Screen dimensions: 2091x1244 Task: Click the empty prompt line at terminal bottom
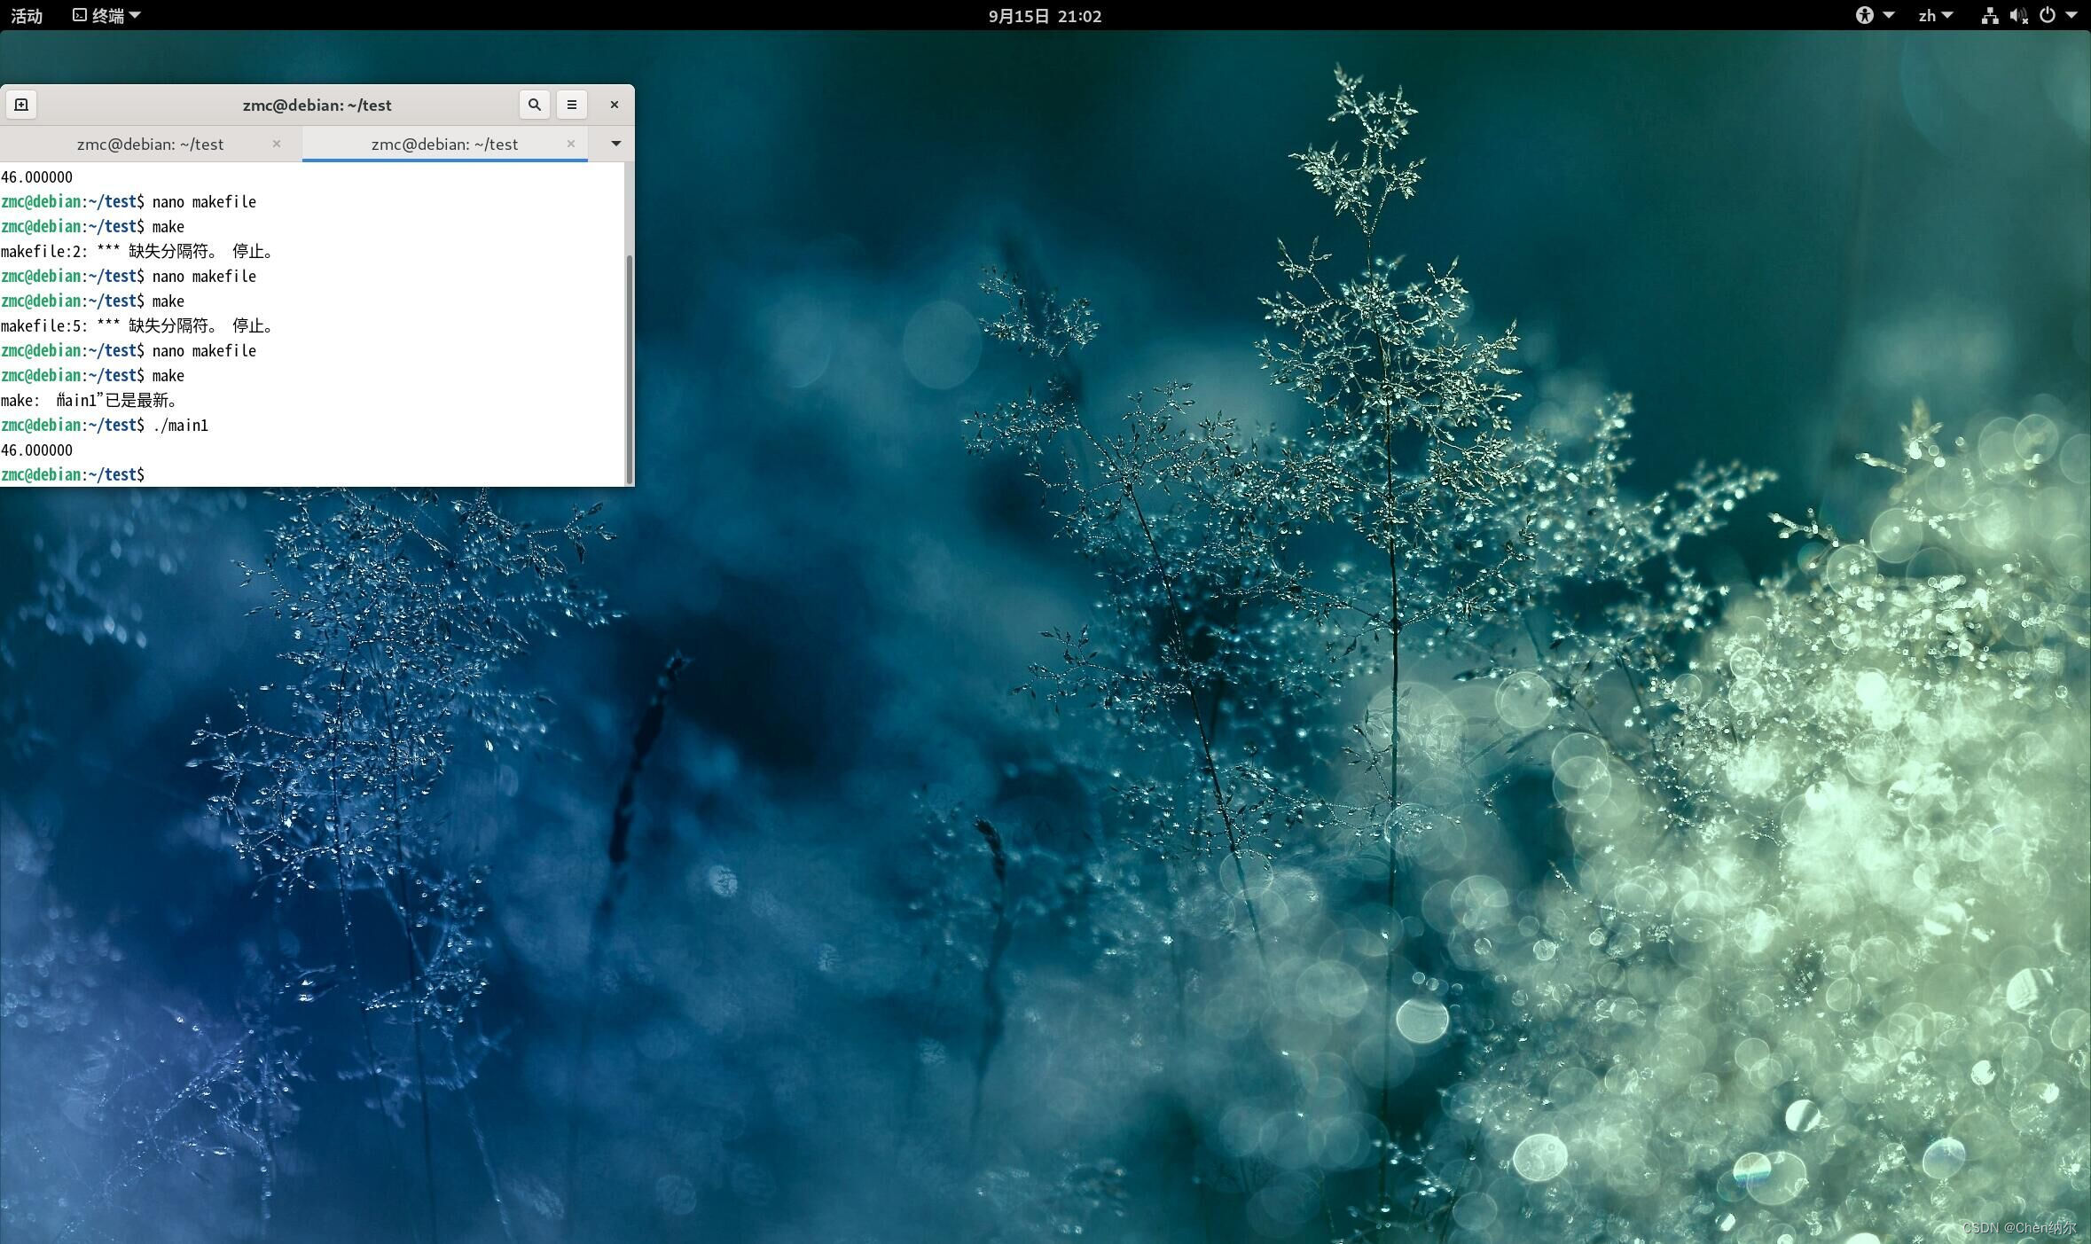[73, 475]
